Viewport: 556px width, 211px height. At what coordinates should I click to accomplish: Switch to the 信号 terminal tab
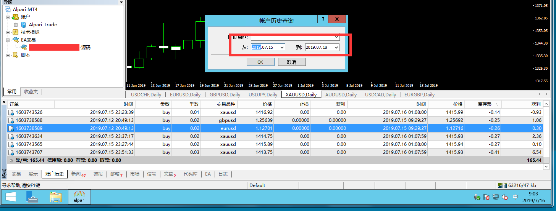(152, 174)
